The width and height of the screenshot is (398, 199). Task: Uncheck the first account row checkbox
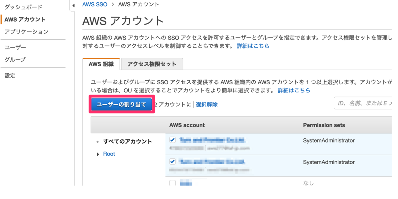click(x=172, y=140)
